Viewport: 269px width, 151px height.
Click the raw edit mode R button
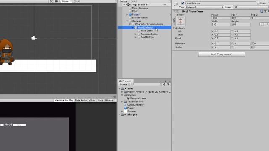(x=267, y=24)
